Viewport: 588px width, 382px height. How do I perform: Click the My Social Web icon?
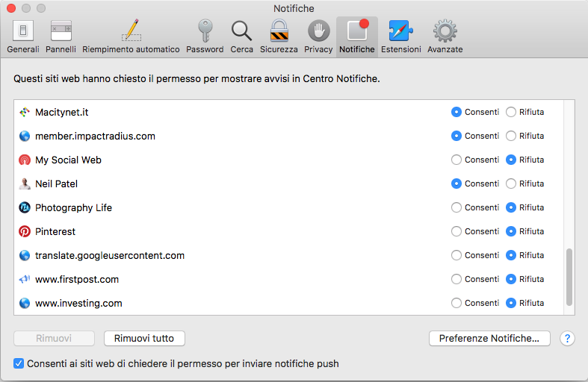pyautogui.click(x=25, y=160)
